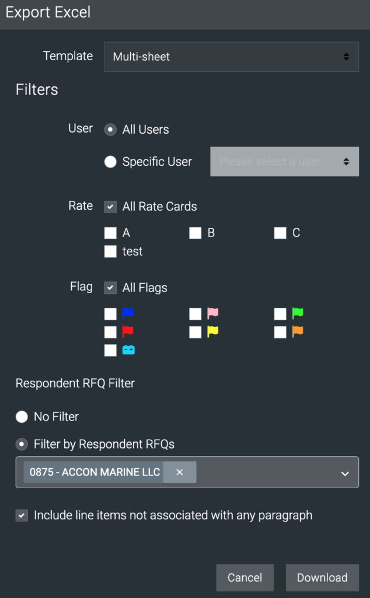
Task: Open the Template dropdown
Action: pyautogui.click(x=231, y=57)
